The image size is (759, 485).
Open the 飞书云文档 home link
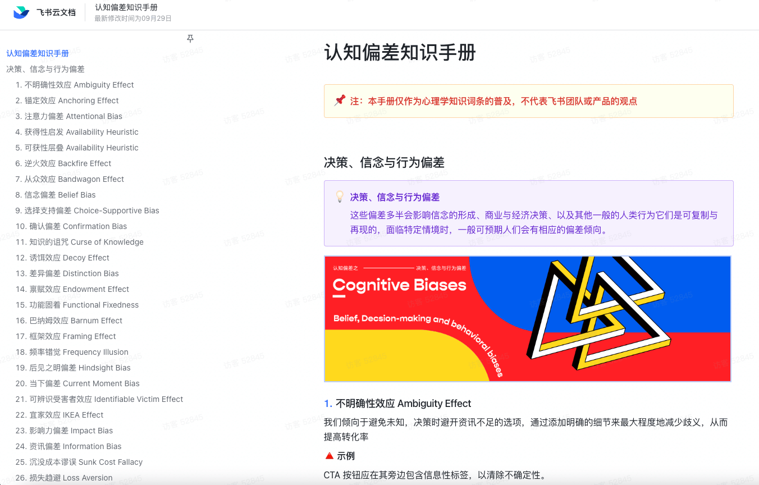click(56, 12)
